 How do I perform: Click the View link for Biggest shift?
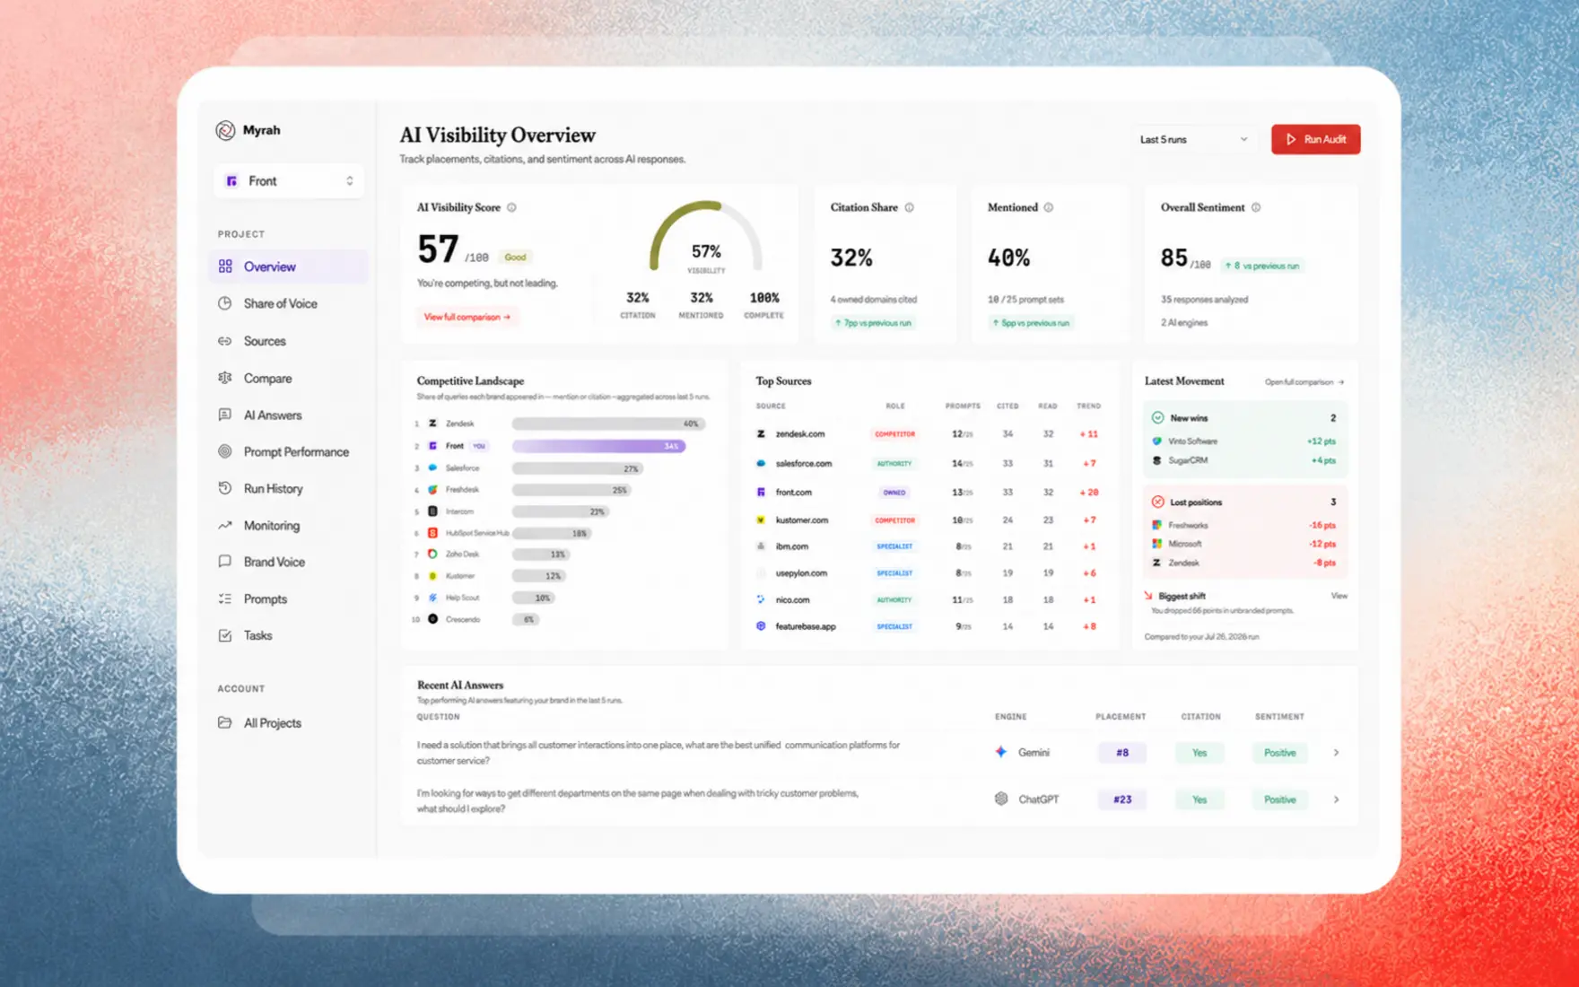click(x=1339, y=596)
